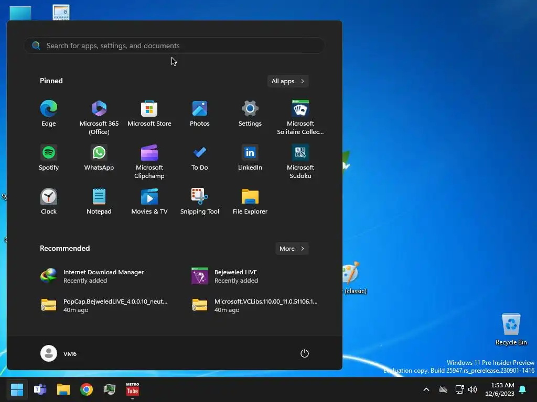Show hidden system tray icons
This screenshot has width=537, height=402.
tap(426, 389)
